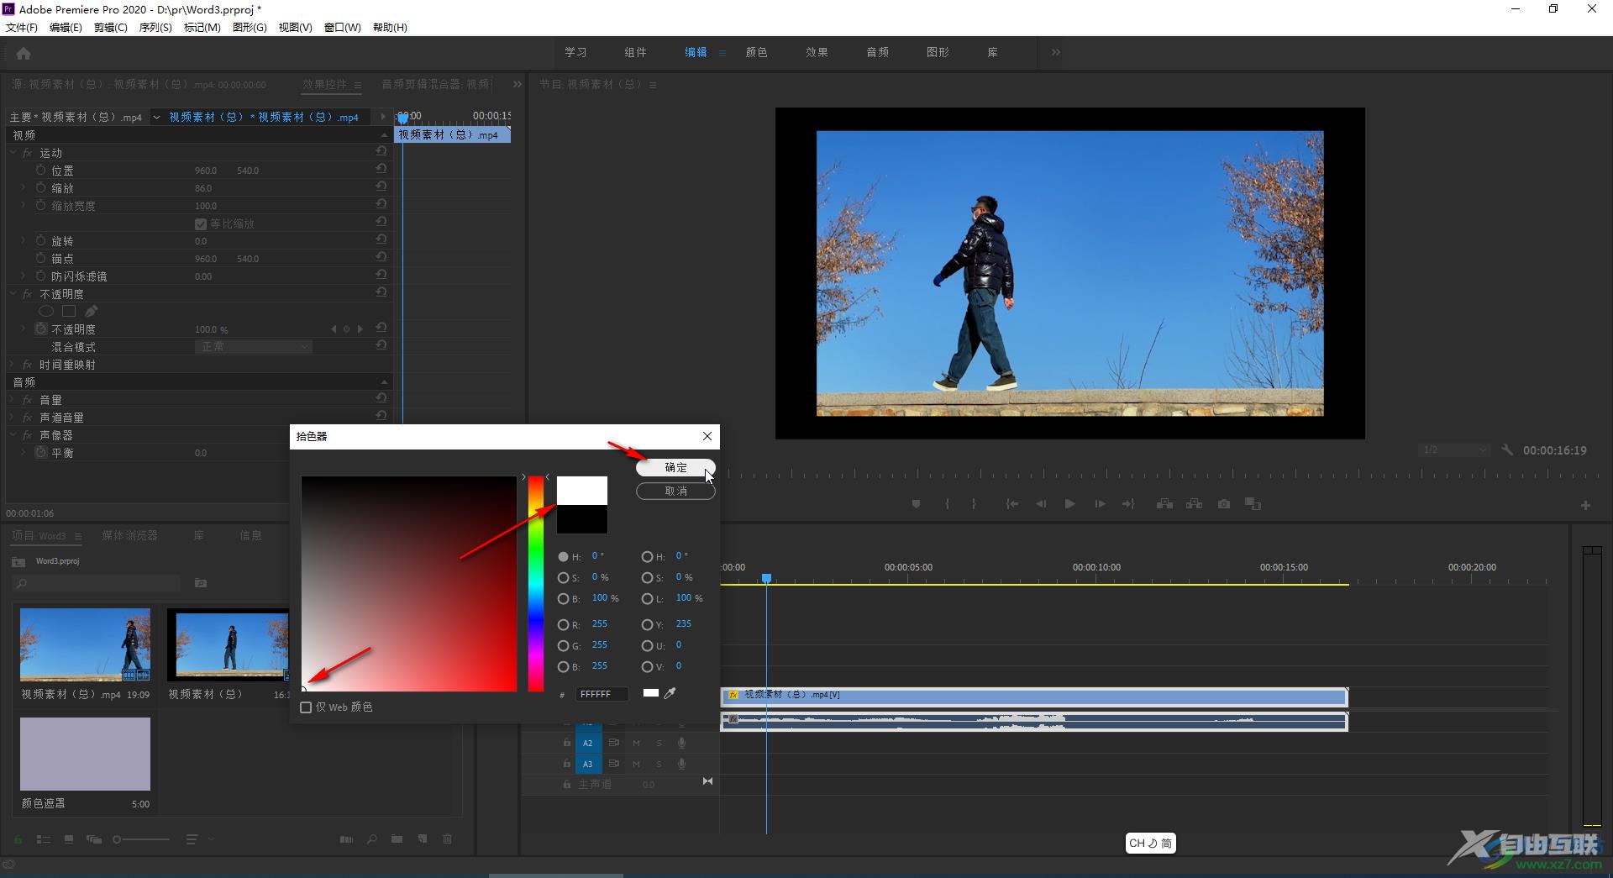Click the Lift button

1164,504
